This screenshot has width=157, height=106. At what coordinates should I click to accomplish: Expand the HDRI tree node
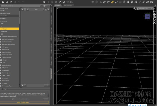pyautogui.click(x=0, y=24)
